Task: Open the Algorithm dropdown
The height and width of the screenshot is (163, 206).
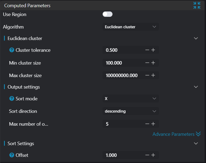Action: [x=130, y=27]
